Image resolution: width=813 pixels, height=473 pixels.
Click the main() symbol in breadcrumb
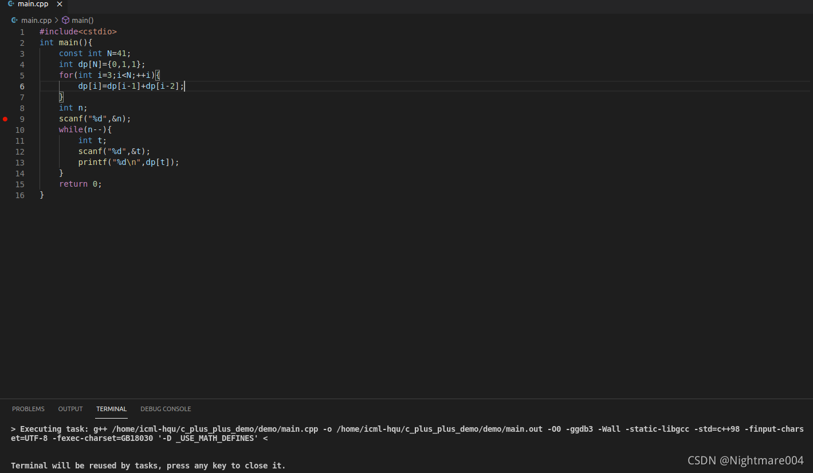pos(83,20)
